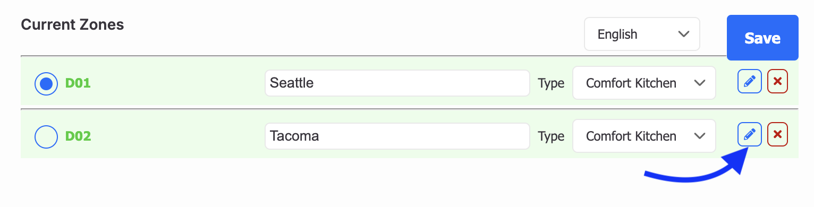Viewport: 814px width, 207px height.
Task: Open the Type dropdown for Tacoma
Action: (644, 136)
